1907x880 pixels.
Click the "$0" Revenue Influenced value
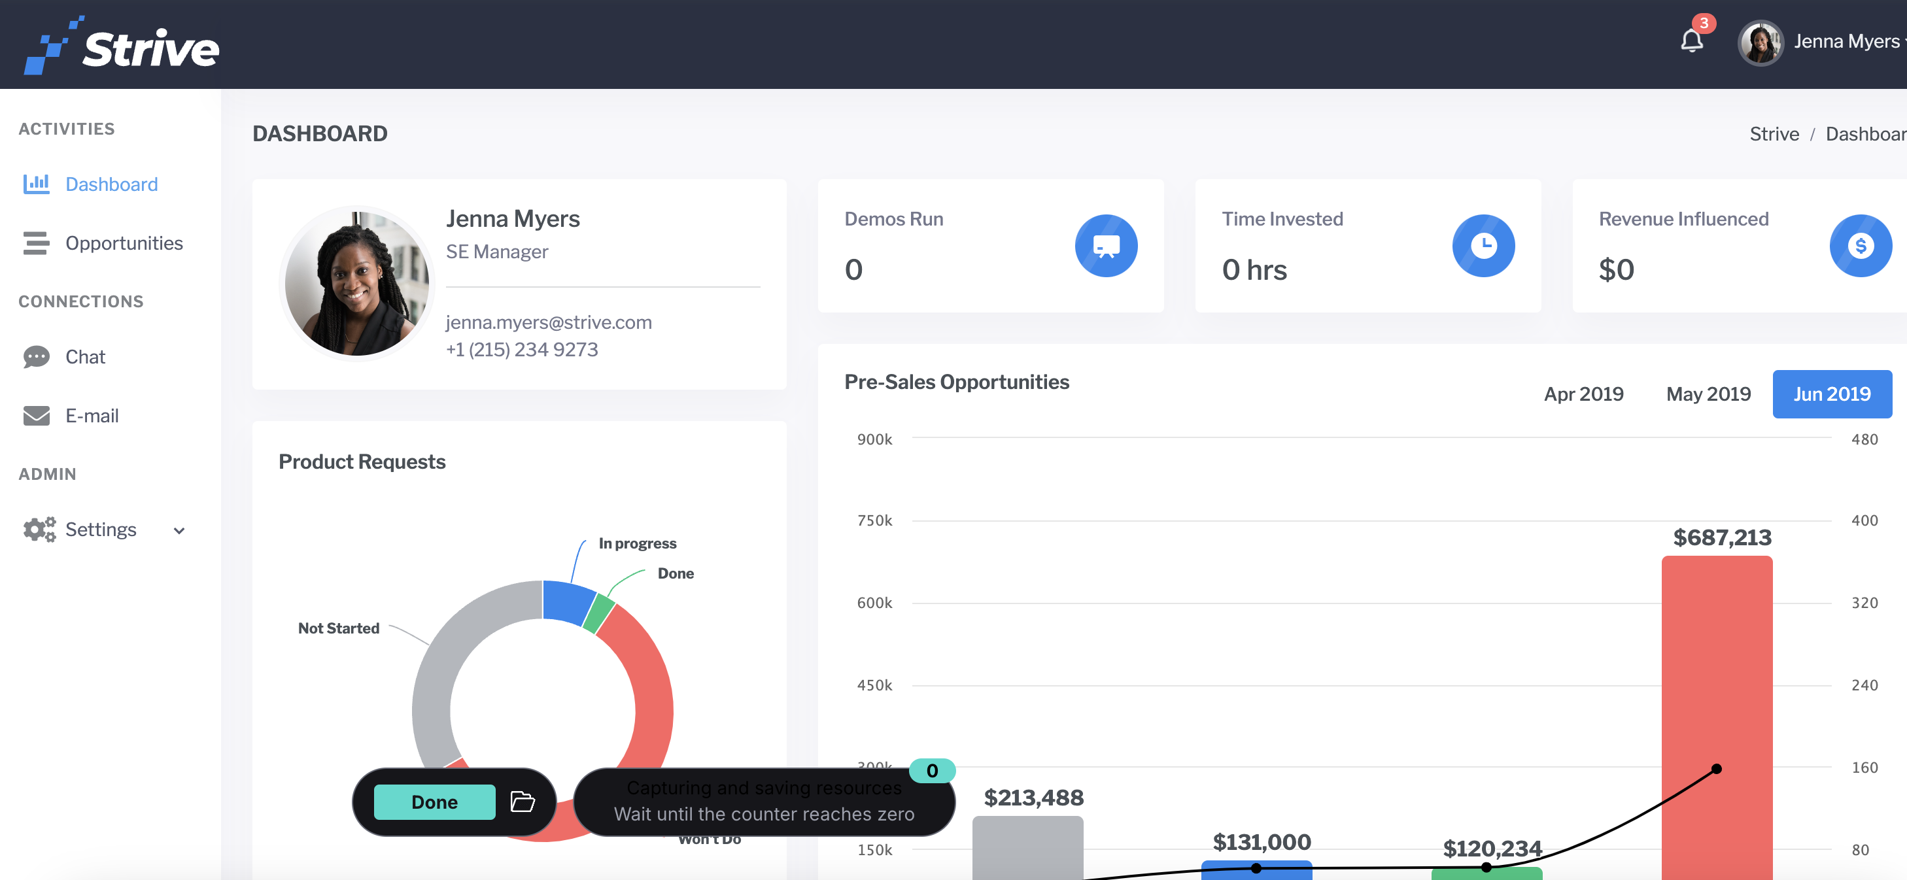(1616, 269)
